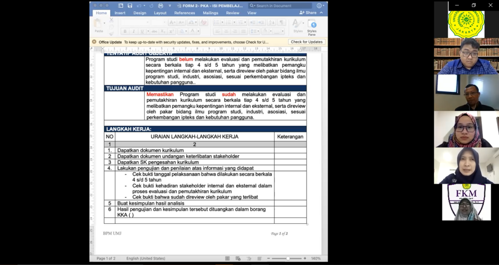499x265 pixels.
Task: Switch to the Home tab
Action: point(102,13)
